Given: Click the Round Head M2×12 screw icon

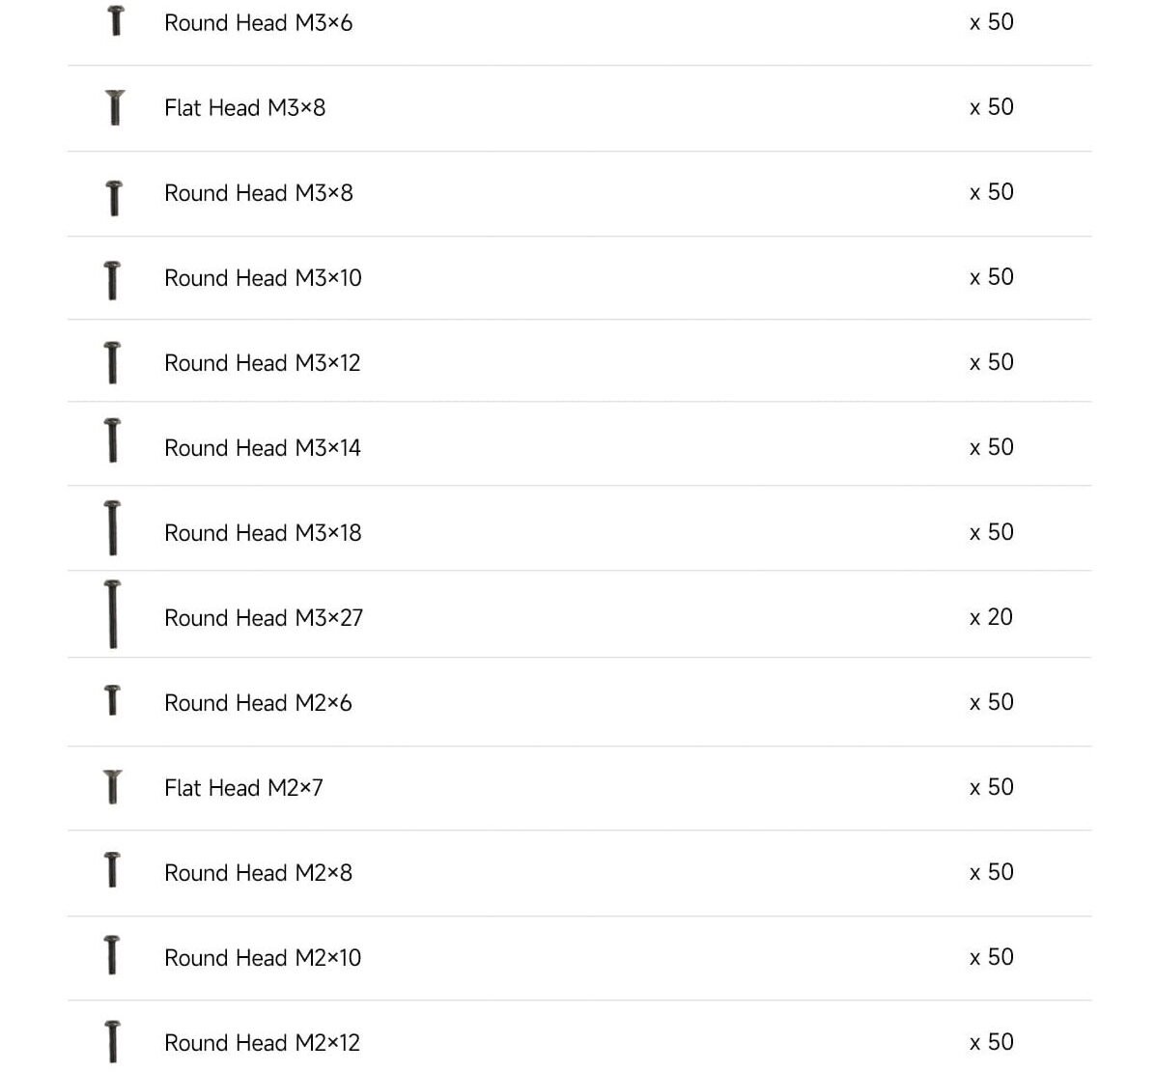Looking at the screenshot, I should click(x=113, y=1041).
